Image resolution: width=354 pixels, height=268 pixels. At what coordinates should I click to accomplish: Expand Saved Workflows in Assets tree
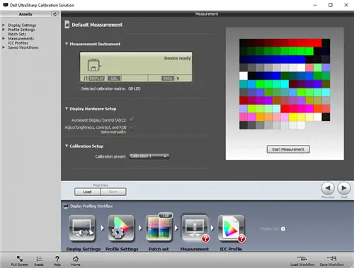point(4,47)
